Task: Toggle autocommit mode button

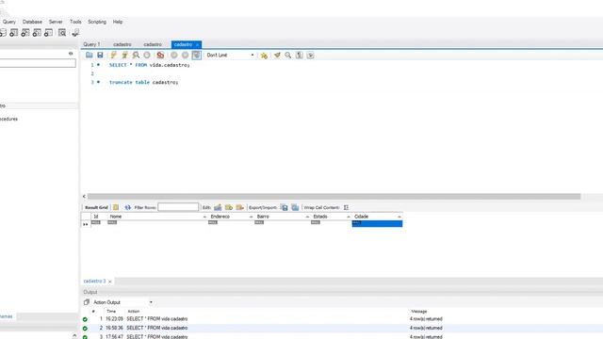Action: tap(197, 56)
